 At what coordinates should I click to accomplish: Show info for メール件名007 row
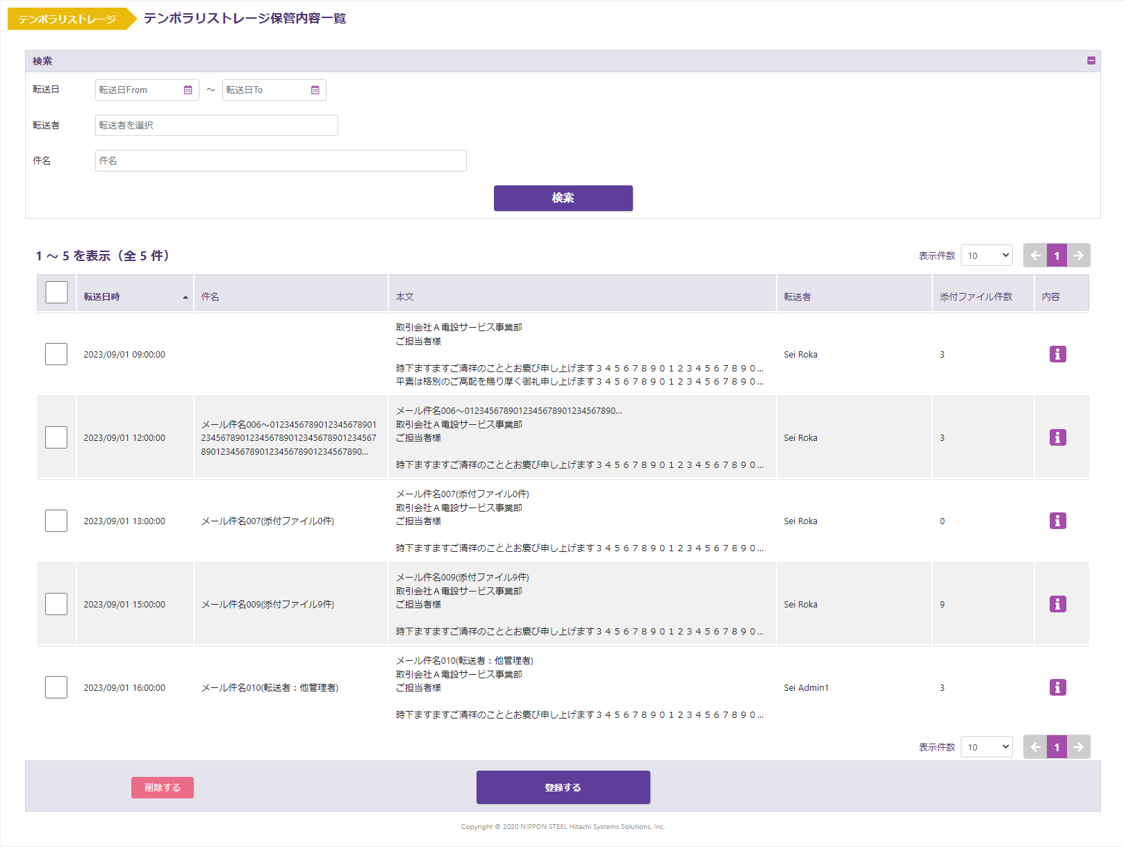(1057, 521)
